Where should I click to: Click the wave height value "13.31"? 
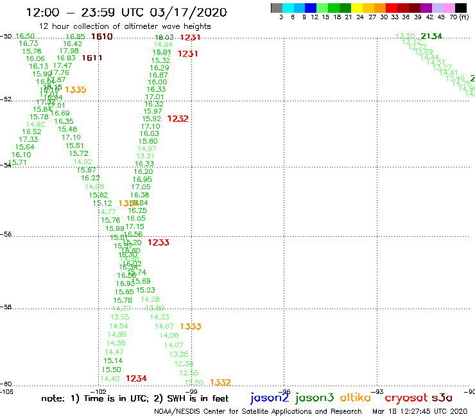click(146, 157)
